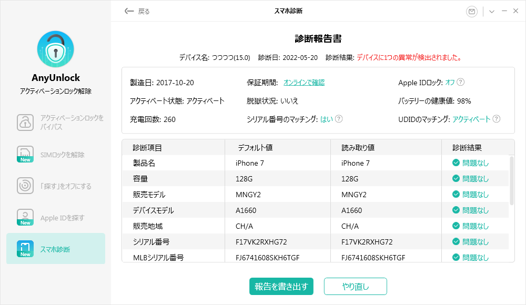This screenshot has width=526, height=305.
Task: Click 診断日: 2022-05-20 text
Action: coord(288,58)
